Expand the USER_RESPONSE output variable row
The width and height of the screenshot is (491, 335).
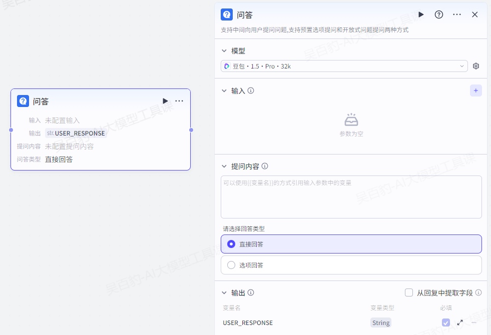click(x=460, y=322)
